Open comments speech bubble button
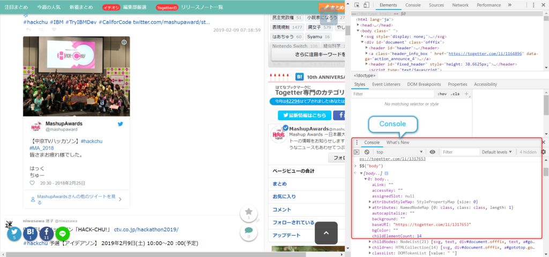The width and height of the screenshot is (549, 257). (x=249, y=232)
